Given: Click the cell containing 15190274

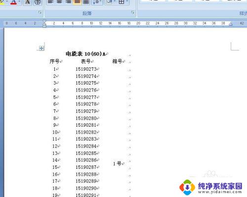Looking at the screenshot, I should click(x=86, y=76).
